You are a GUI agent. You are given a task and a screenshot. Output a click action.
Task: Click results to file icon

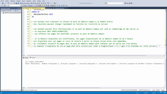pos(55,5)
